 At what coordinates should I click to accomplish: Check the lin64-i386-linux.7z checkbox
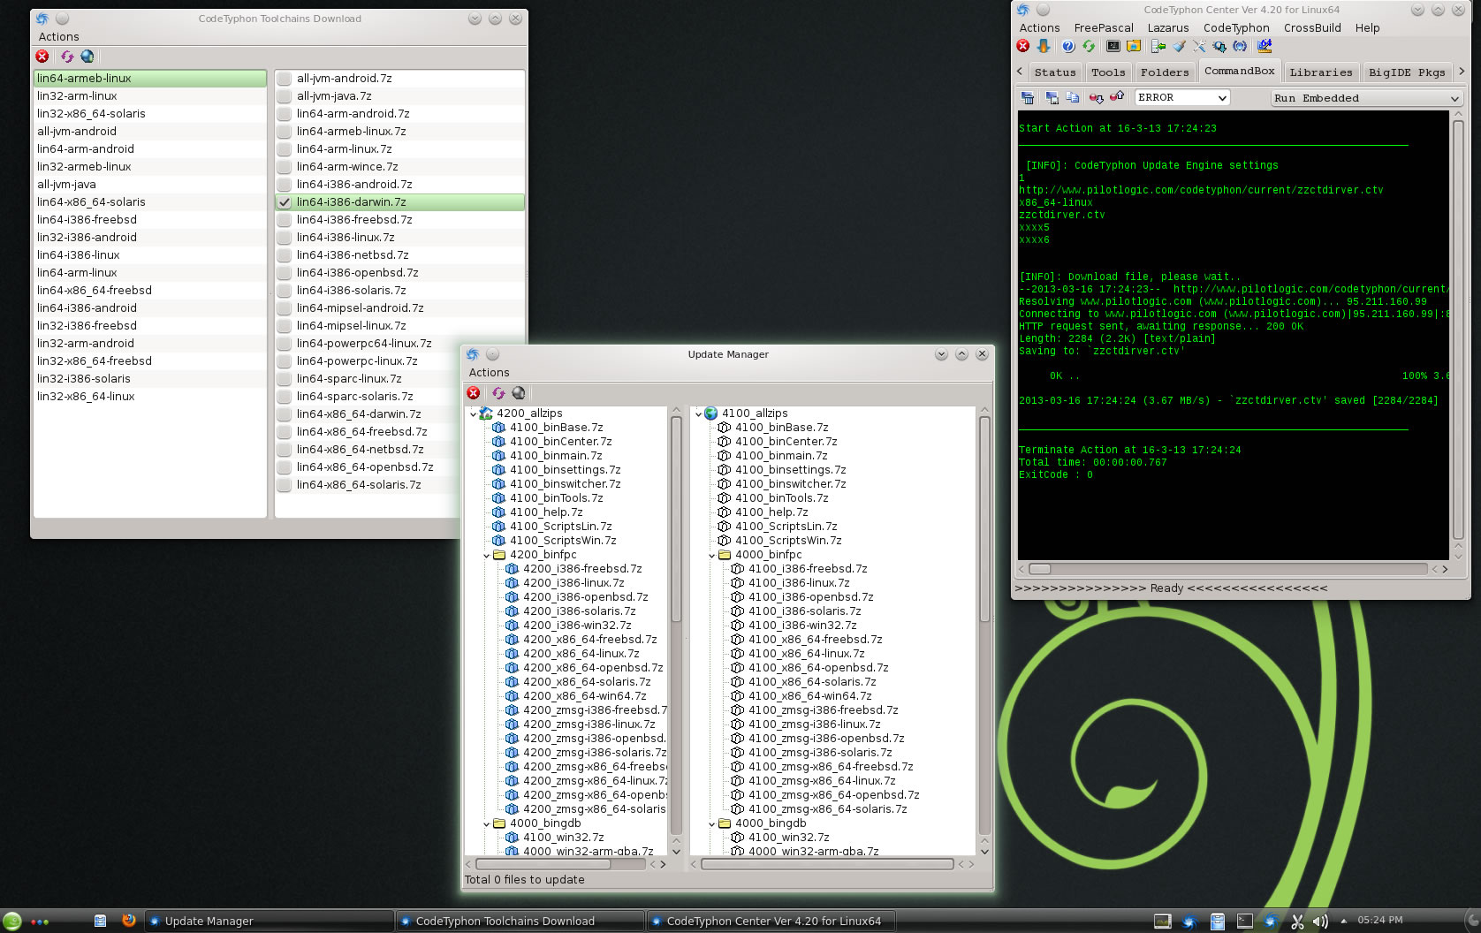tap(285, 238)
